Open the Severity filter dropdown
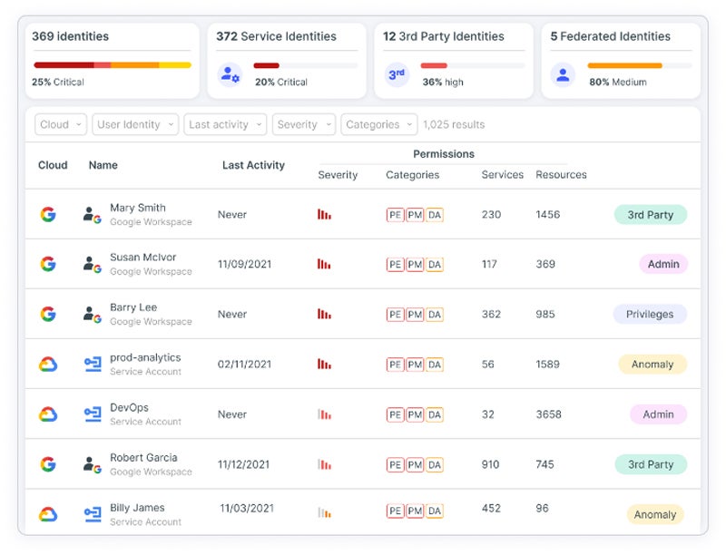The image size is (726, 555). pyautogui.click(x=304, y=125)
